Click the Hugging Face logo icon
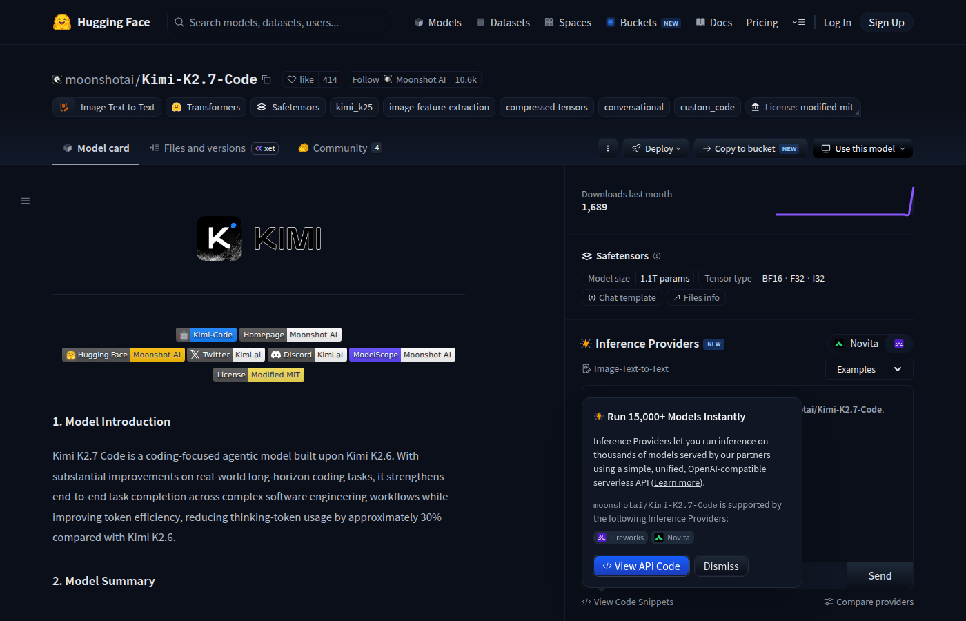Image resolution: width=966 pixels, height=621 pixels. [62, 22]
